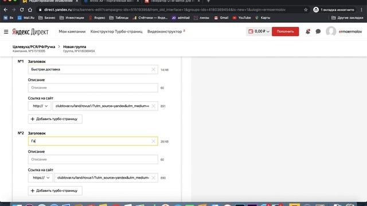The image size is (367, 206).
Task: Open campaign Целевуха/РСЯ/РФ/Ручка breadcrumb
Action: pyautogui.click(x=34, y=47)
